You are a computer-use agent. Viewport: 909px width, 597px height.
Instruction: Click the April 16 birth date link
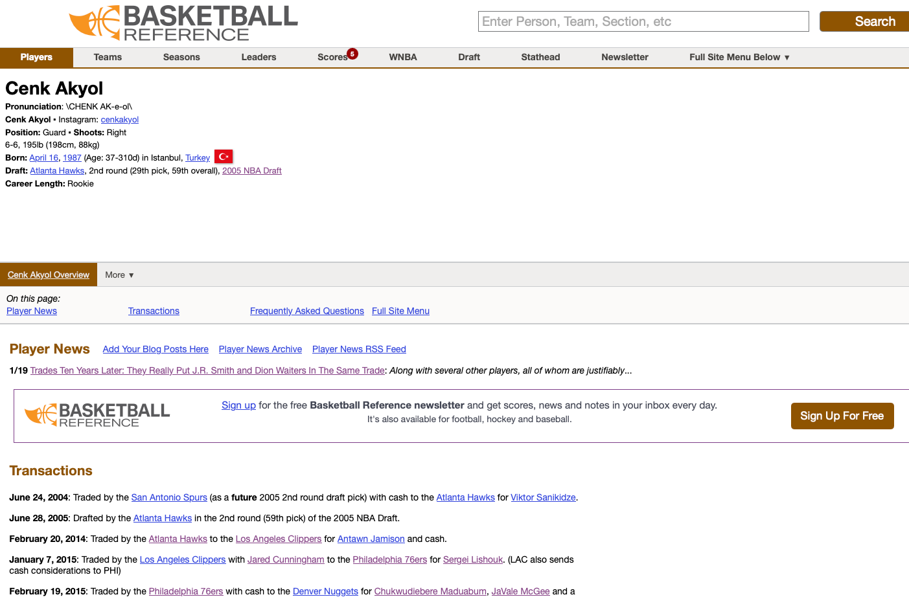(x=44, y=158)
